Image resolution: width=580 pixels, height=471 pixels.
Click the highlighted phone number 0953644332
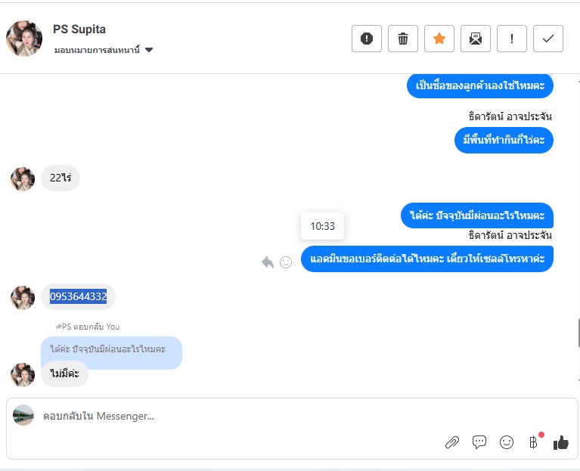click(79, 296)
